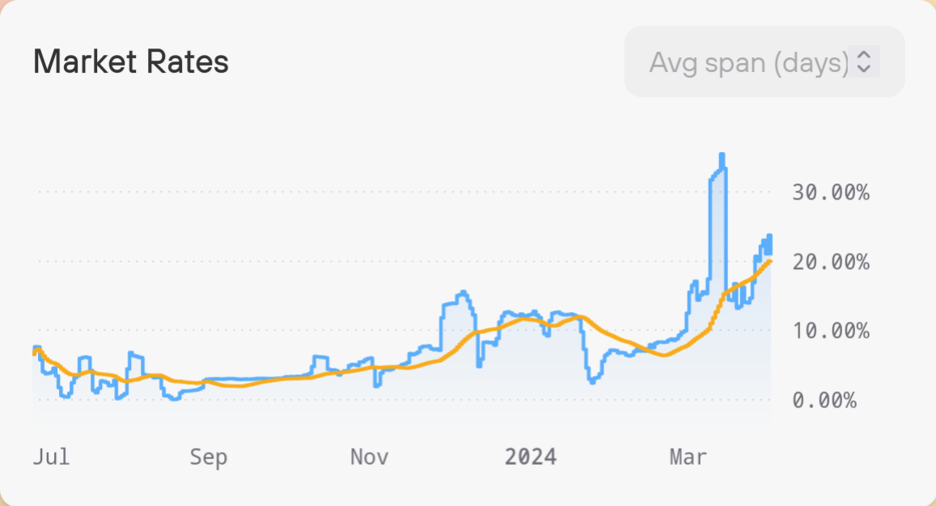Select the Nov label on the time axis

pos(369,457)
